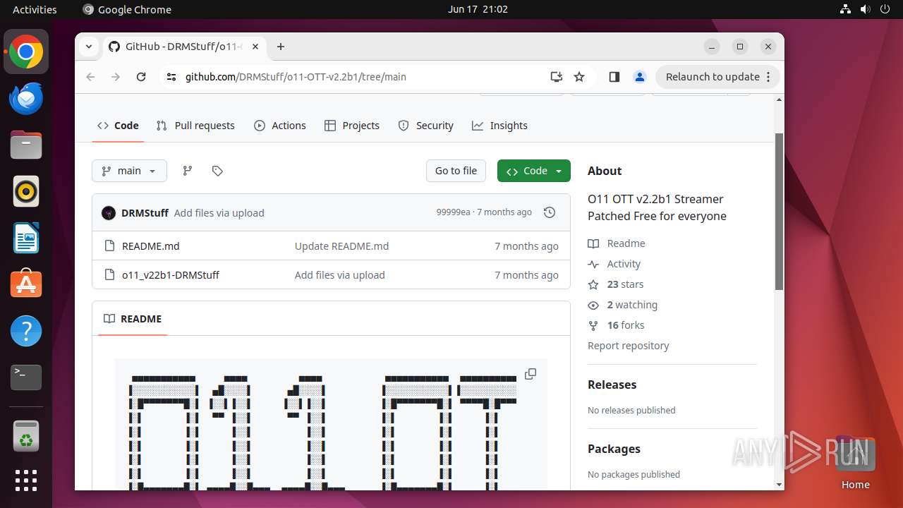This screenshot has height=508, width=903.
Task: Open Activities overview in top bar
Action: pos(35,9)
